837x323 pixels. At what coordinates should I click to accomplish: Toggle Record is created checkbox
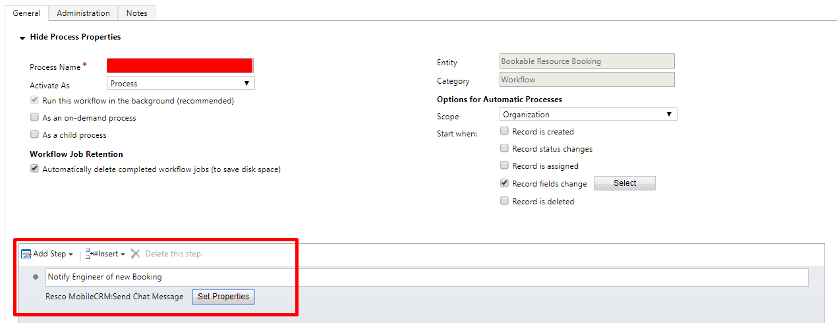[x=504, y=131]
